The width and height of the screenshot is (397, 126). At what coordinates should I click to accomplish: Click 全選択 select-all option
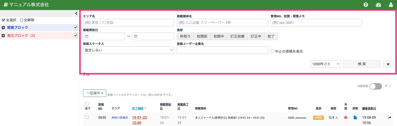(x=9, y=20)
